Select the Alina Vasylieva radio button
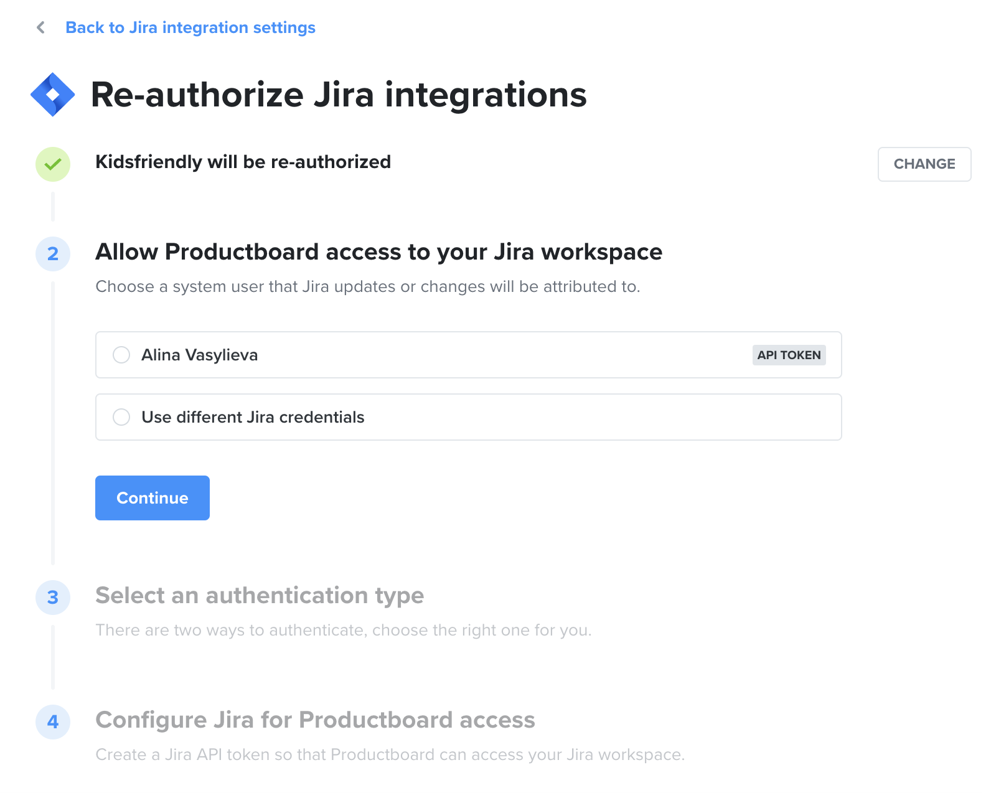The image size is (991, 793). click(121, 355)
